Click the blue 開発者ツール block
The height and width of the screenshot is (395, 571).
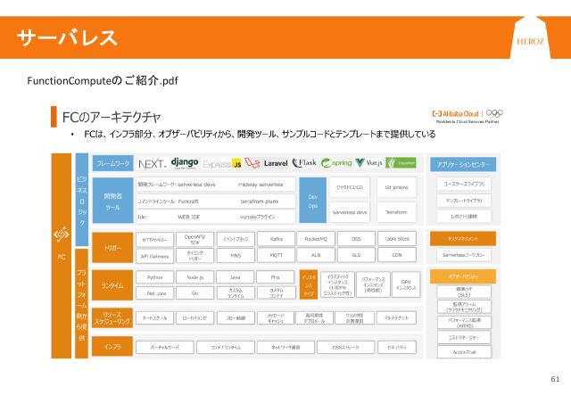click(x=113, y=201)
